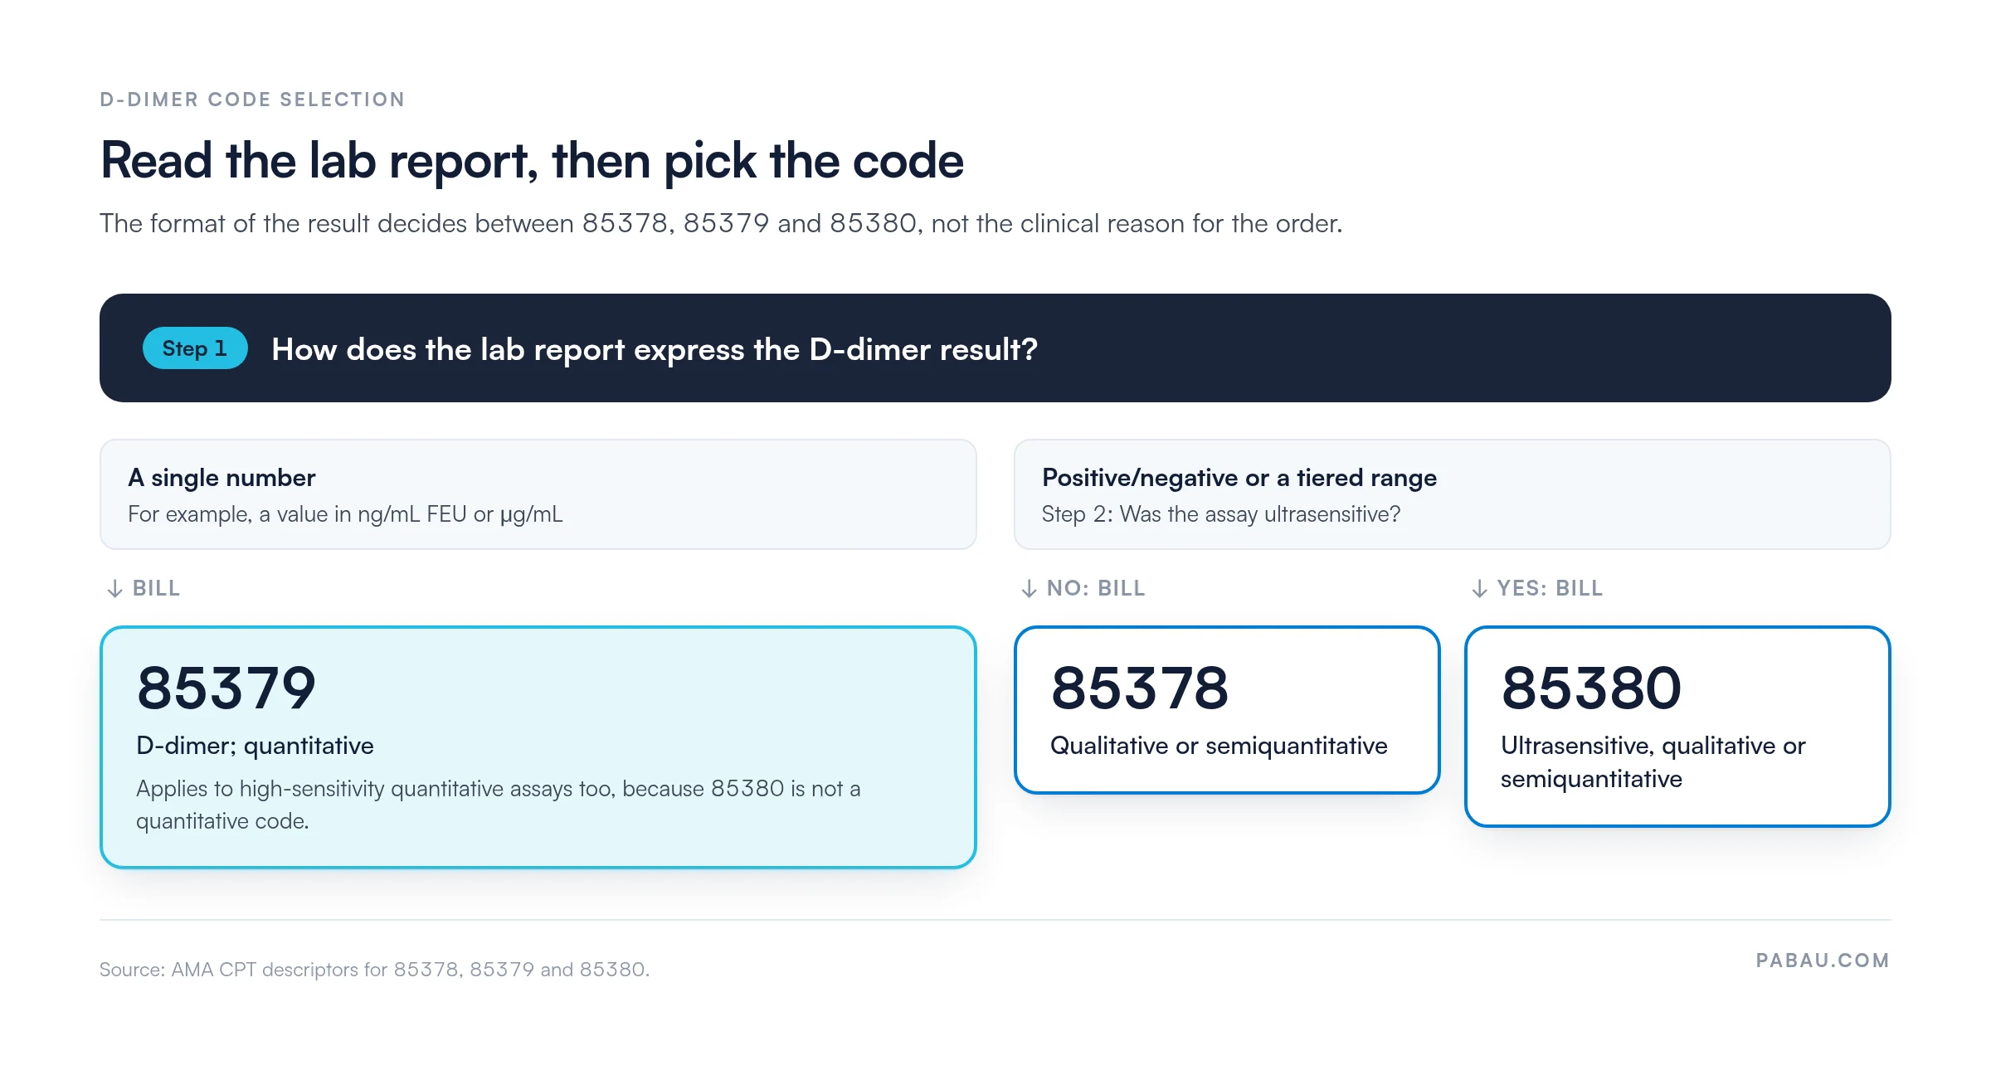
Task: Select the 85380 ultrasensitive code card
Action: 1677,727
